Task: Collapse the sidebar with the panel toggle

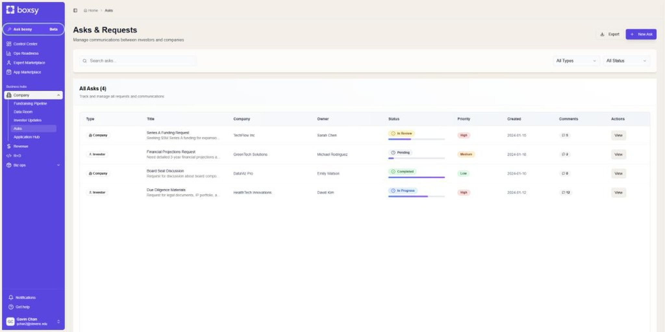Action: [75, 10]
